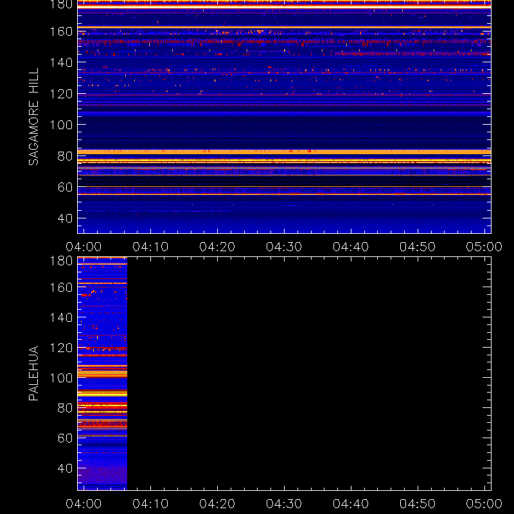The width and height of the screenshot is (514, 514).
Task: Choose the 120 label on Palehua axis
Action: tap(61, 348)
